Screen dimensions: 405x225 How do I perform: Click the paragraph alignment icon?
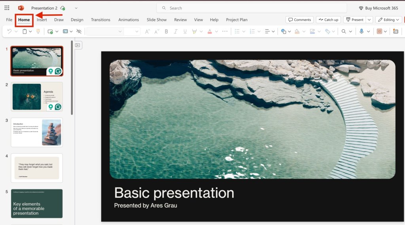tap(267, 31)
